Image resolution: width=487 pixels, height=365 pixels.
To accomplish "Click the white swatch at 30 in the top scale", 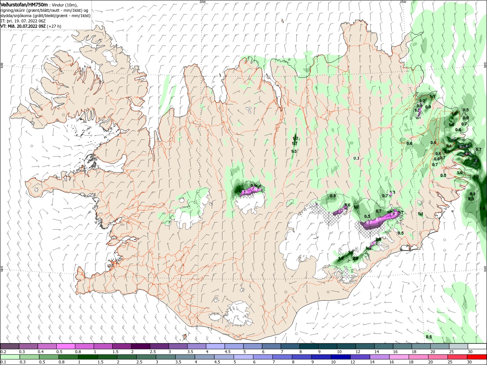I will 477,346.
